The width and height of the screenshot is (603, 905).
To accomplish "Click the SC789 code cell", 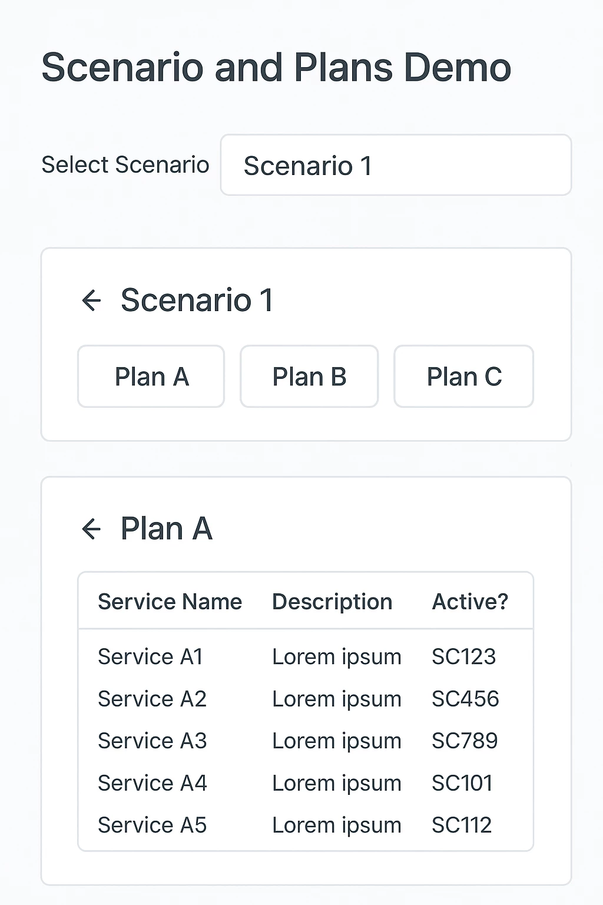I will pyautogui.click(x=465, y=741).
